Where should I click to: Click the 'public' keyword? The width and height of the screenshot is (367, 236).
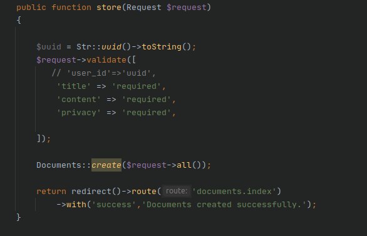[31, 8]
